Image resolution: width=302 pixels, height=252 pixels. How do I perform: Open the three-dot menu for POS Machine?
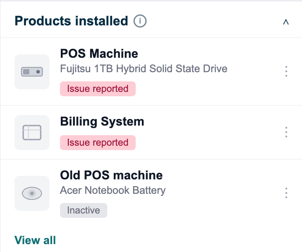coord(286,71)
